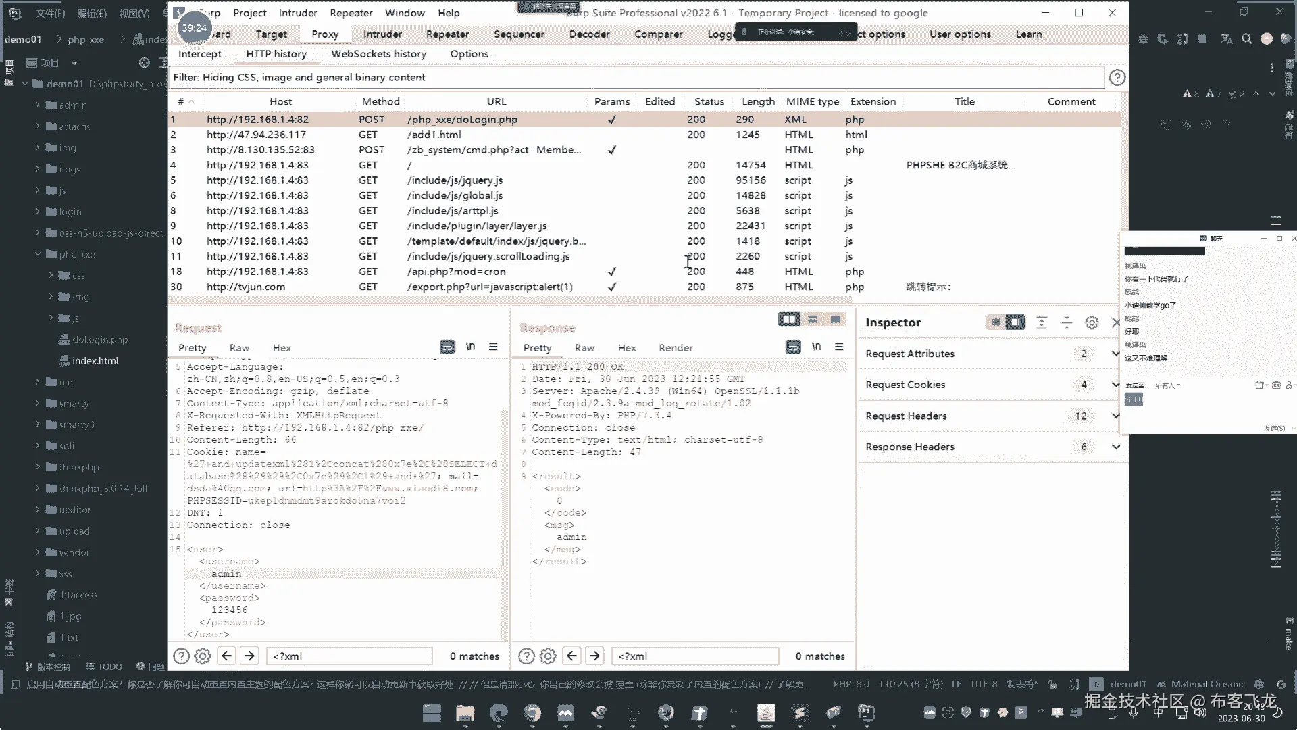The height and width of the screenshot is (730, 1297).
Task: Switch Response view to Render
Action: click(676, 348)
